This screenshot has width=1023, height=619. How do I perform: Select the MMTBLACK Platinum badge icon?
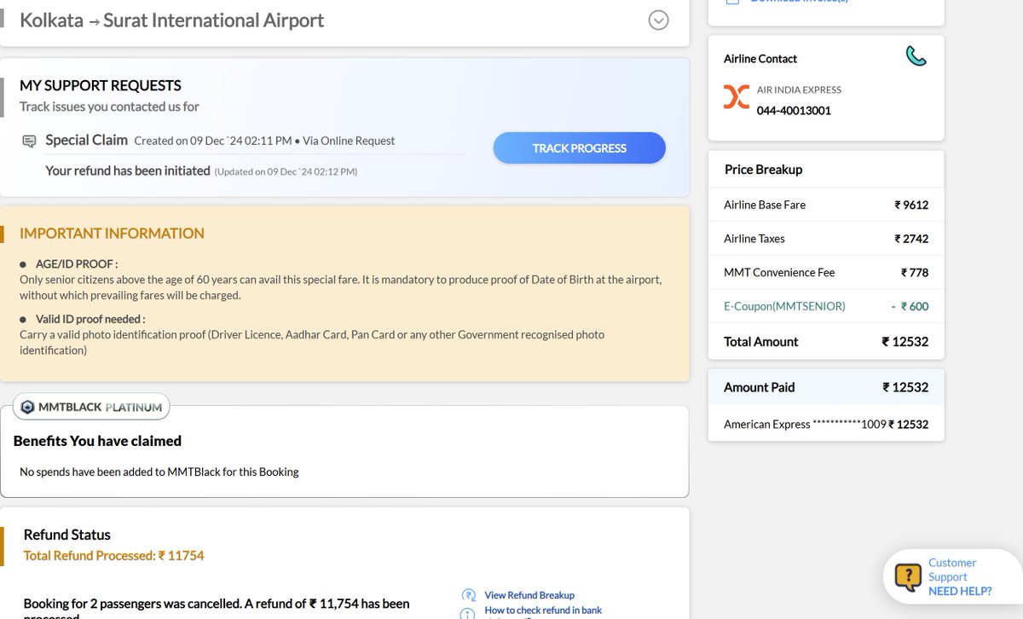(29, 407)
